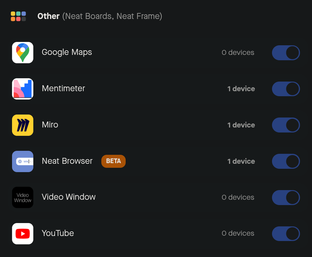312x257 pixels.
Task: Click the Miro app icon
Action: point(23,125)
